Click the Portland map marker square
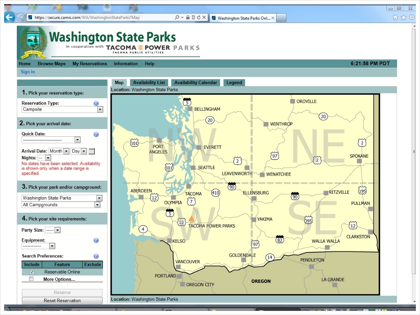Screen dimensions: 420x315 179,276
